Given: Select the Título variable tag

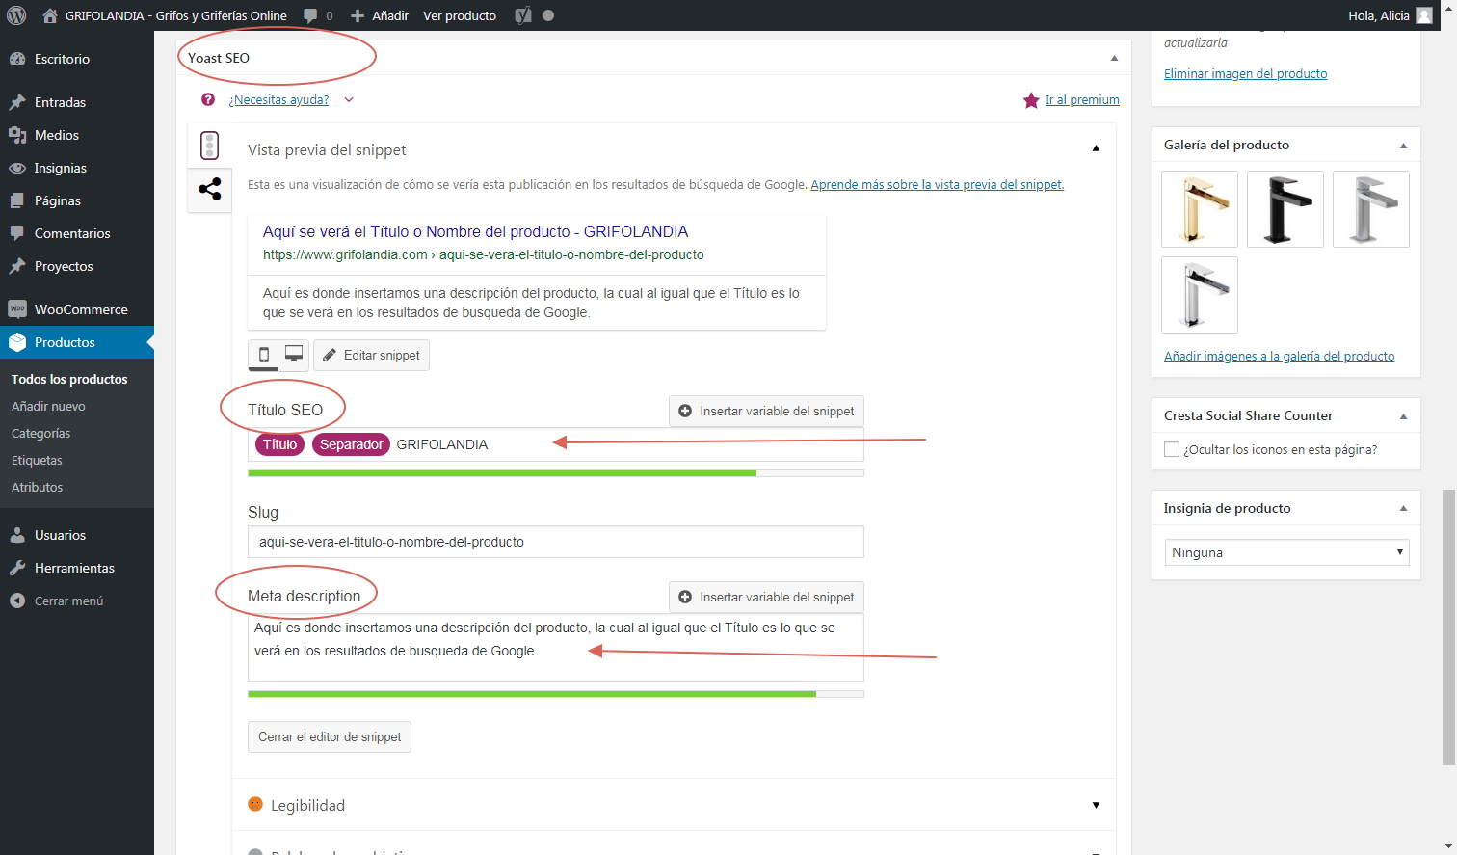Looking at the screenshot, I should tap(279, 444).
